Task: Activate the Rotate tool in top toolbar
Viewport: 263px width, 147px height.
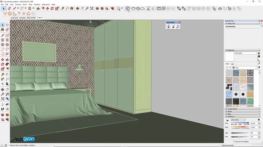Action: point(52,8)
